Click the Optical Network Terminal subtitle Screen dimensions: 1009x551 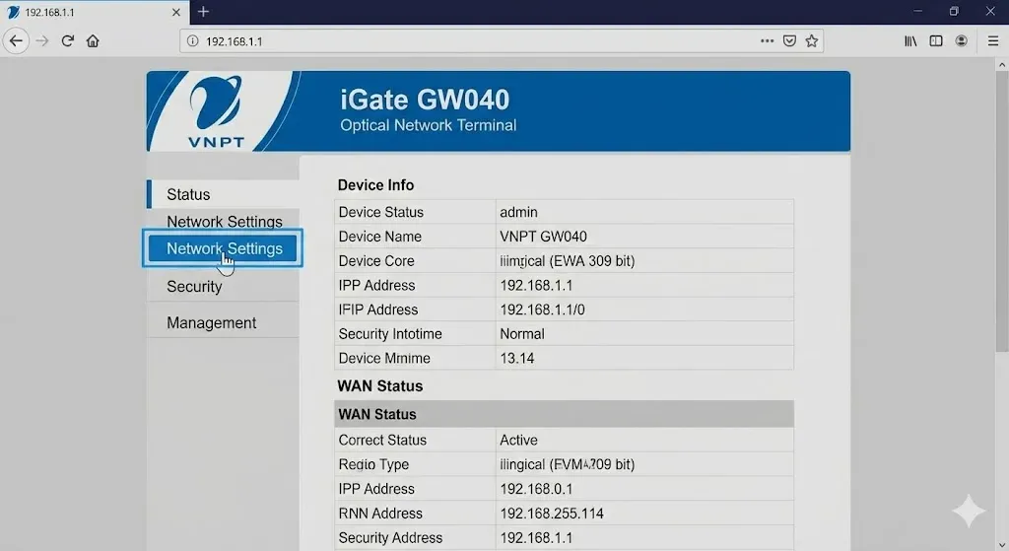(x=429, y=125)
